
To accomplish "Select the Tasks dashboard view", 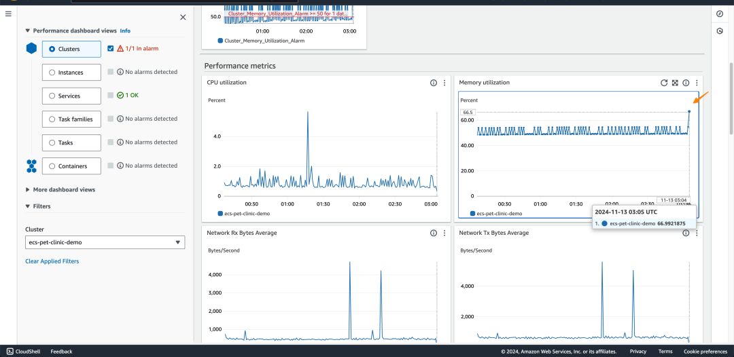I will click(x=71, y=143).
